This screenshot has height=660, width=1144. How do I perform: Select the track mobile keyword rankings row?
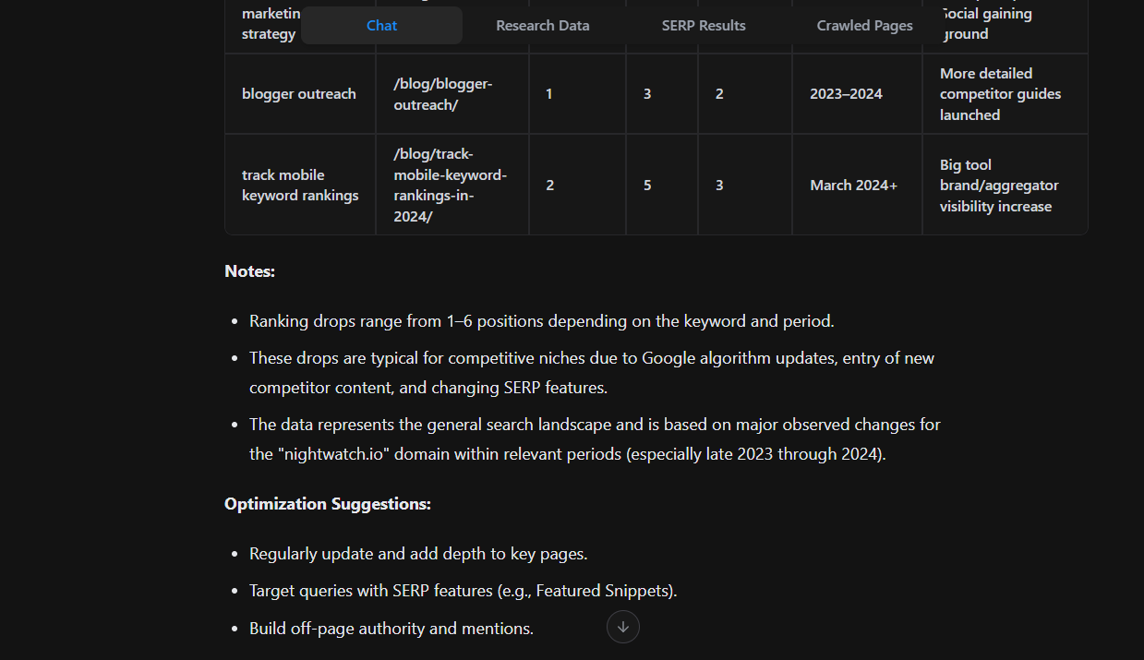299,185
